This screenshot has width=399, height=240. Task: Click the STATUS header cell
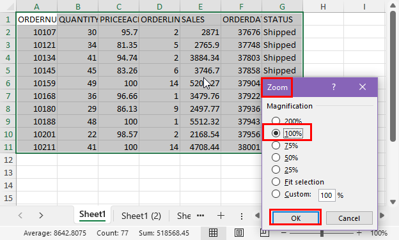[282, 19]
